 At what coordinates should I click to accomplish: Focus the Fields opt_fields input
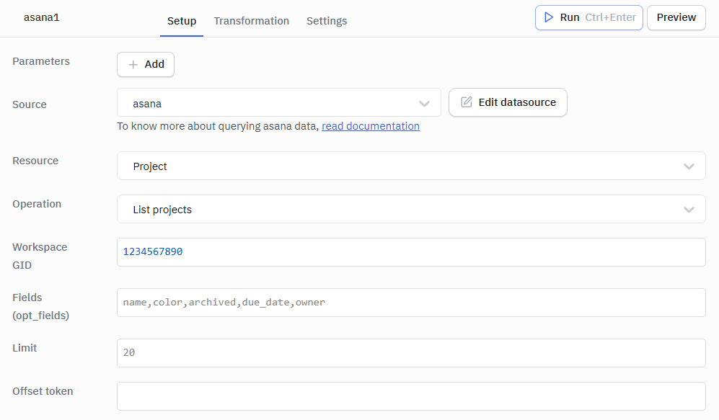pos(411,303)
